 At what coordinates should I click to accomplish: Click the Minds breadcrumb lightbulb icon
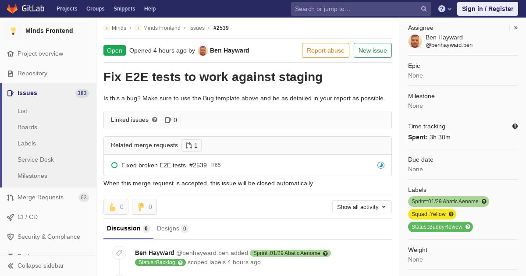coord(107,28)
